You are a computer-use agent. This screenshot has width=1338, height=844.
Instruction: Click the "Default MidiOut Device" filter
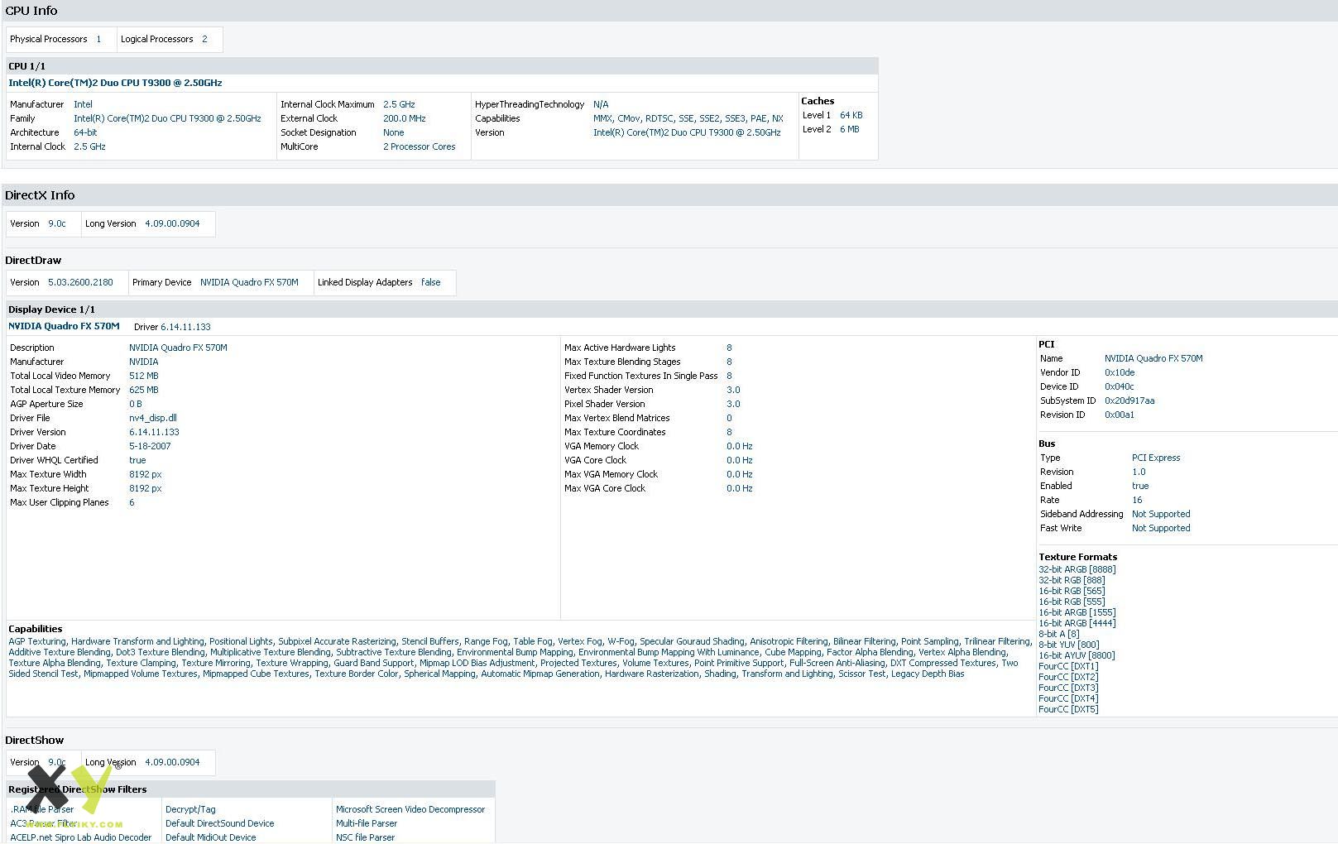click(x=210, y=837)
